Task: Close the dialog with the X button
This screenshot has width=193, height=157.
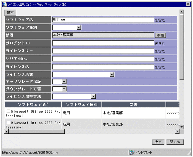Action: [x=188, y=4]
